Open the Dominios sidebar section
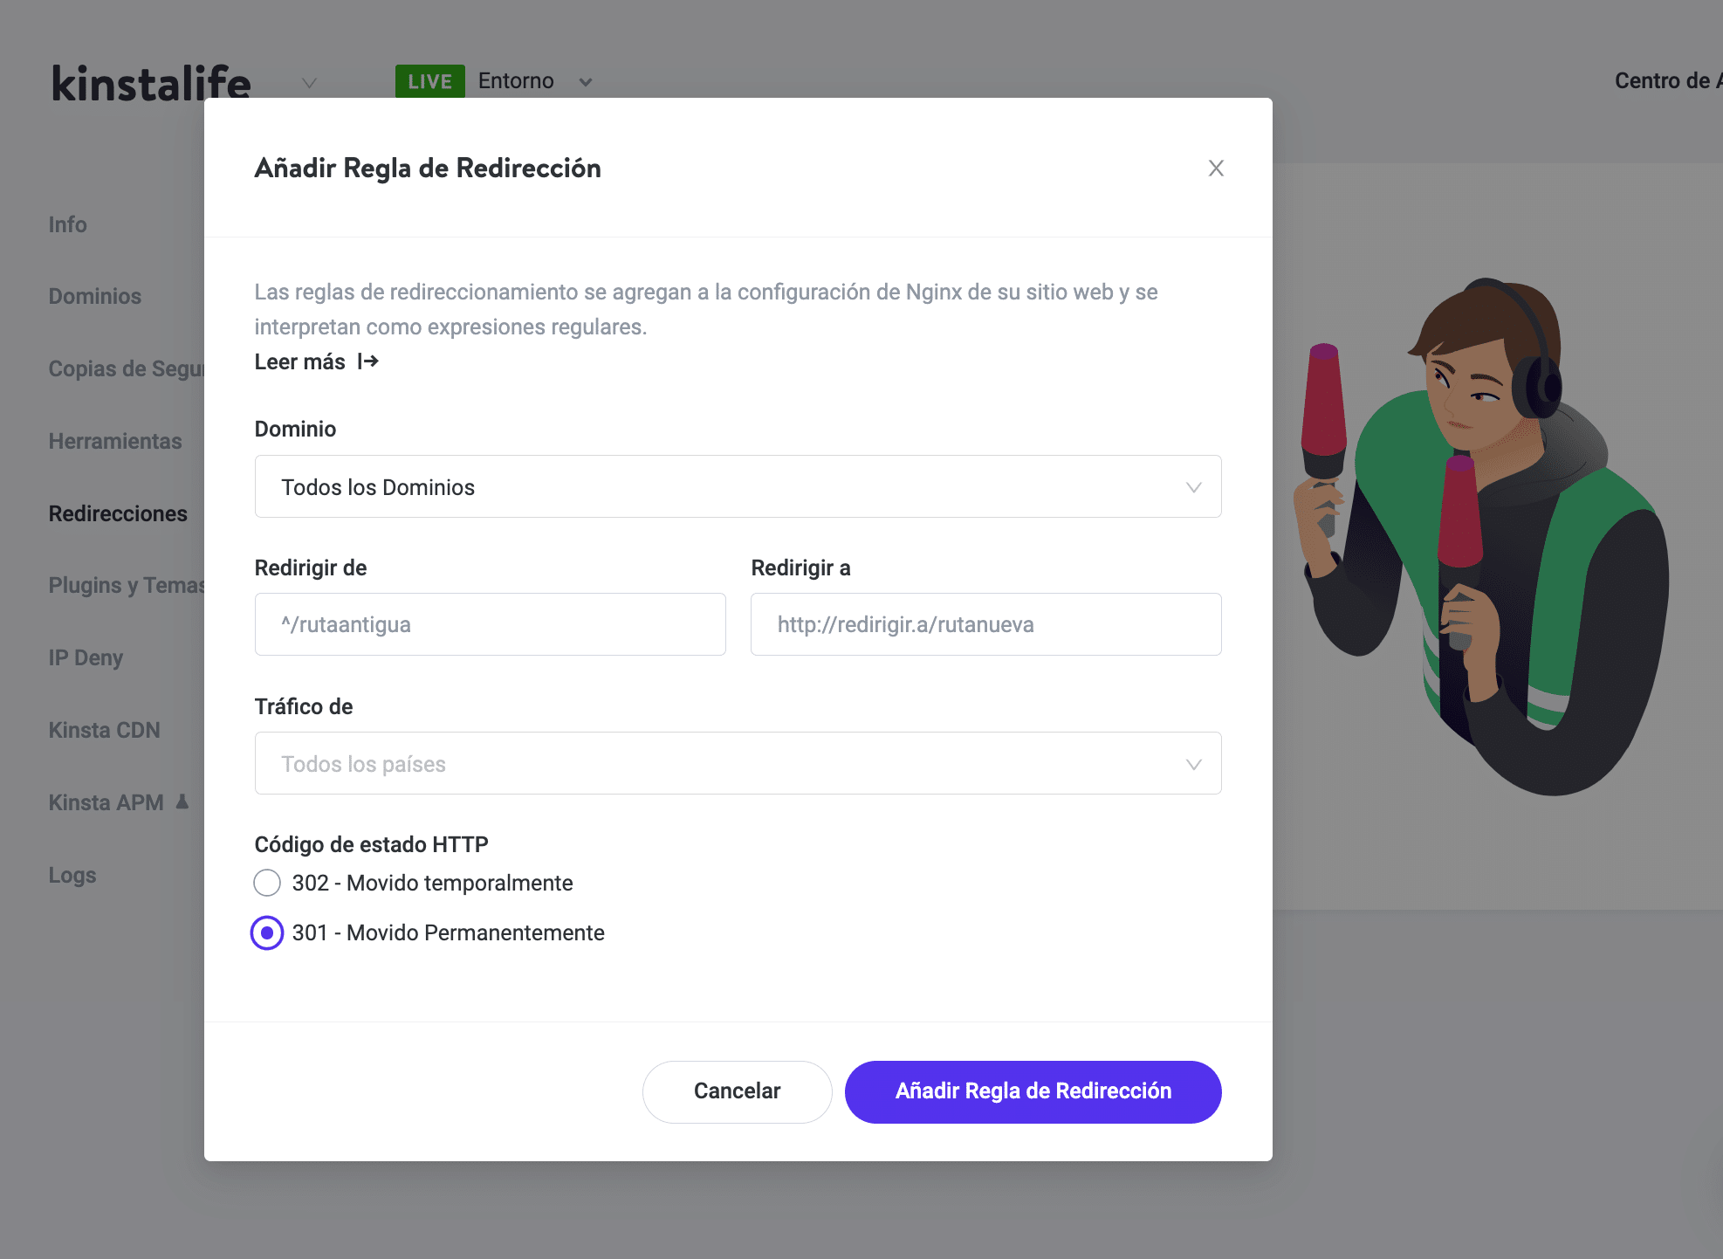Image resolution: width=1723 pixels, height=1259 pixels. coord(94,297)
